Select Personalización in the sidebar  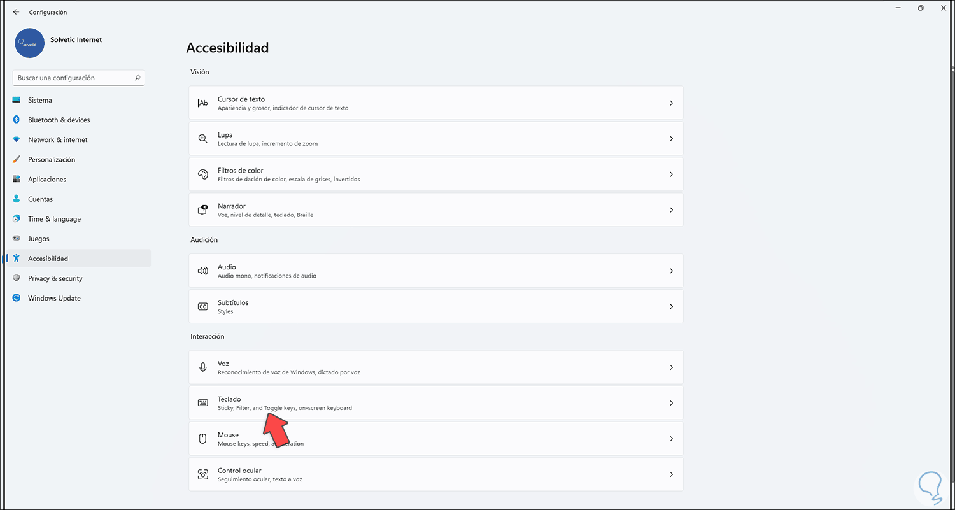coord(52,159)
